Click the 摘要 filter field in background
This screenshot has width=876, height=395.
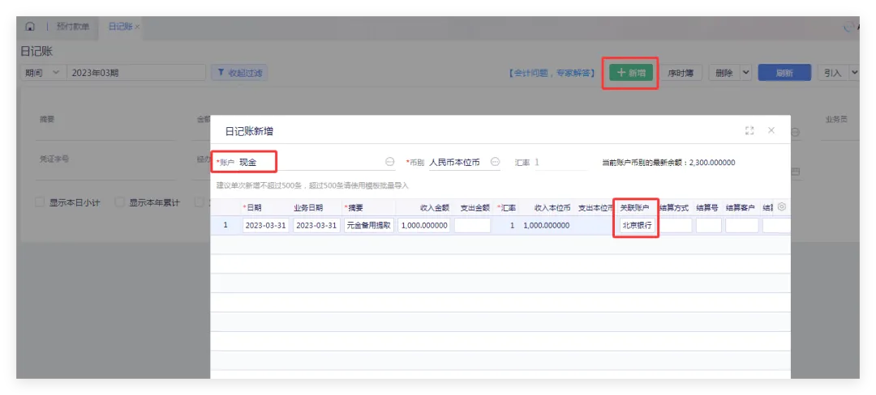point(106,126)
